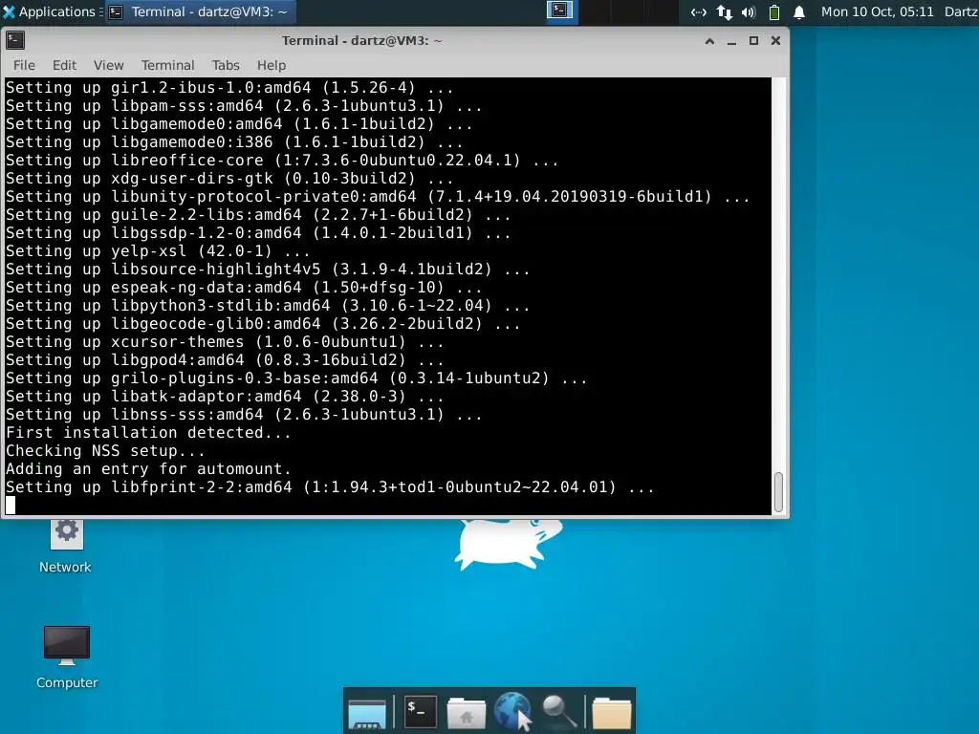Click the line 'Setting up gir1.2-ibus-1.0:amd64'
979x734 pixels.
point(229,87)
